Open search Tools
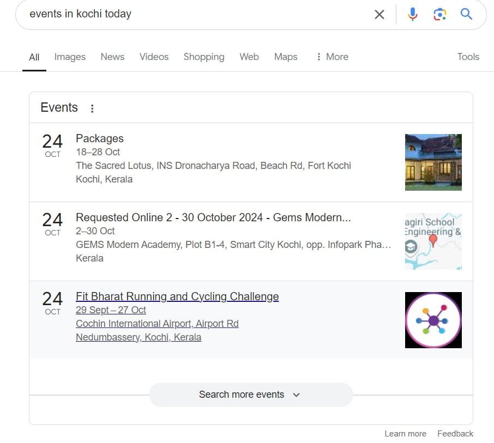Image resolution: width=494 pixels, height=443 pixels. [468, 57]
